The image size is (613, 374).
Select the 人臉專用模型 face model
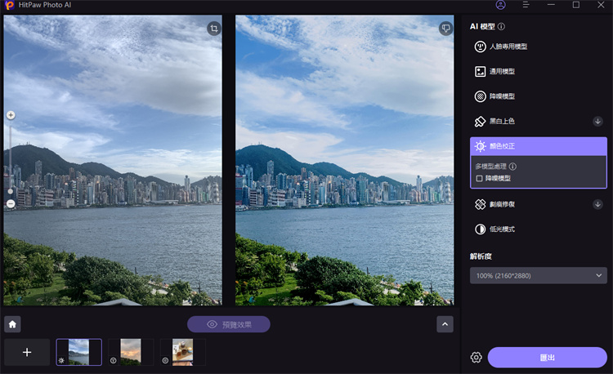[x=507, y=47]
